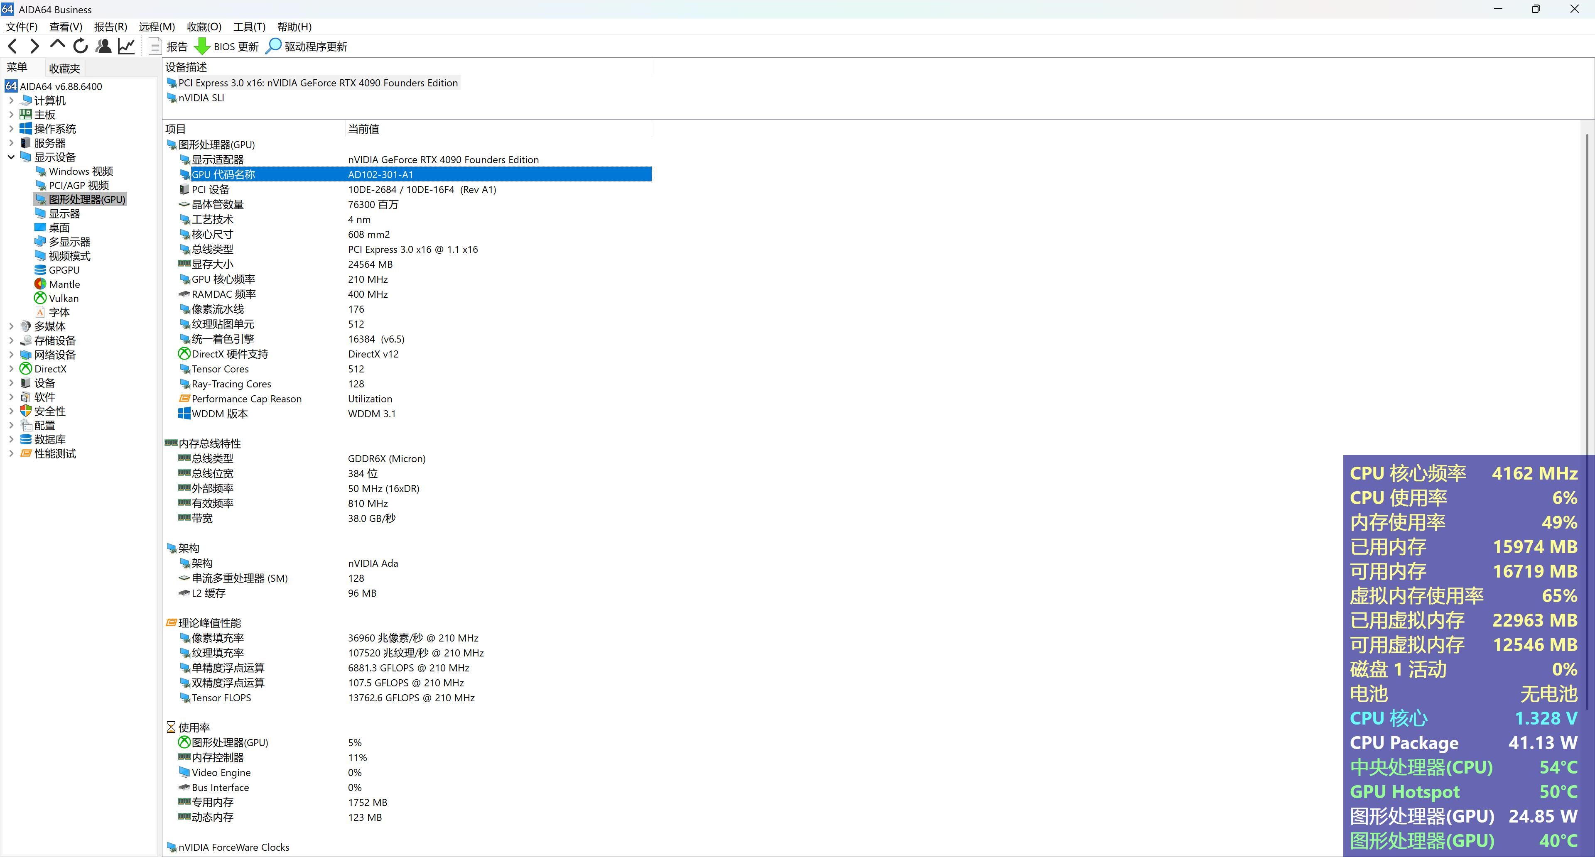Viewport: 1595px width, 857px height.
Task: Open the 报告(R) menu
Action: tap(110, 27)
